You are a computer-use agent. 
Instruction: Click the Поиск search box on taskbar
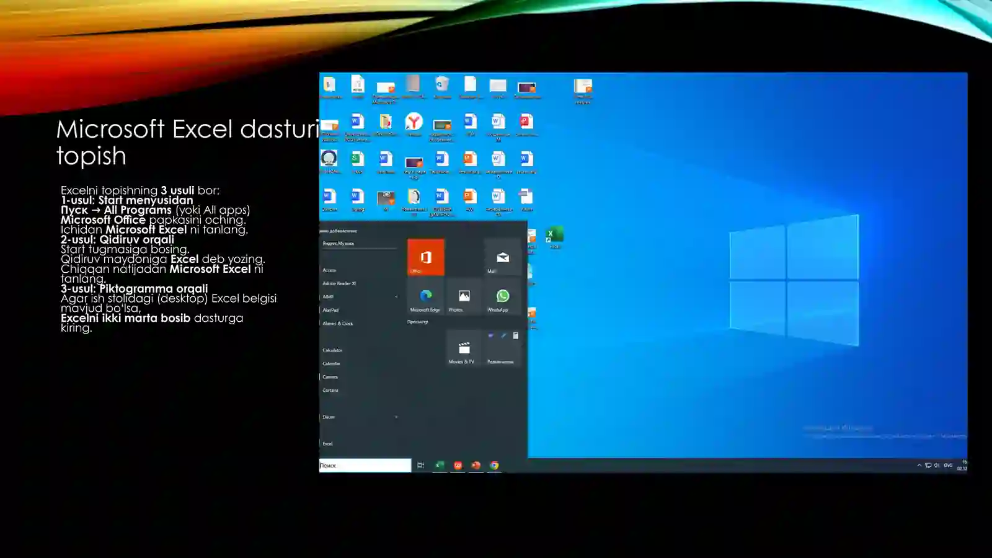tap(365, 465)
